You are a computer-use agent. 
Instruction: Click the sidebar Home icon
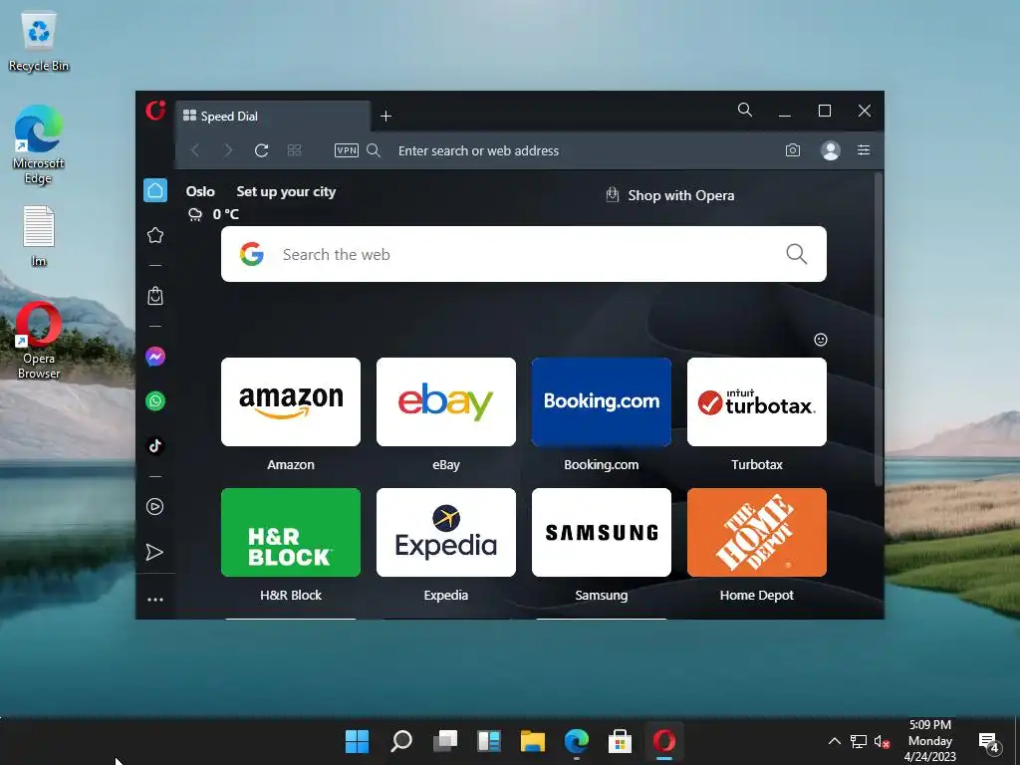point(155,190)
